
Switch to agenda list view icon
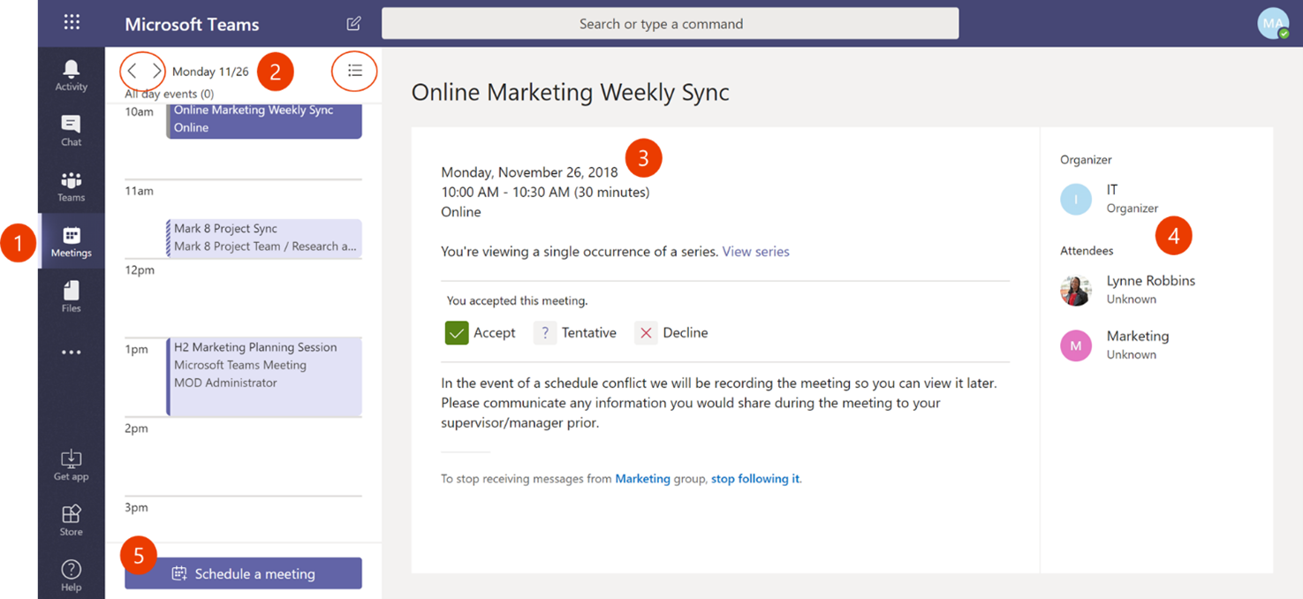coord(354,71)
